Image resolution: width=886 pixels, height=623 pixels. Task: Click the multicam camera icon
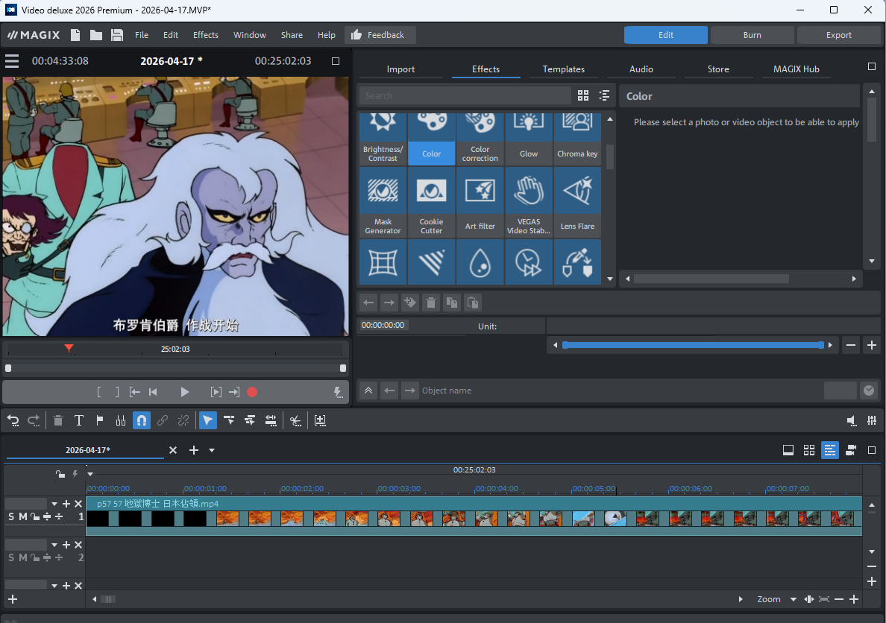click(x=851, y=450)
